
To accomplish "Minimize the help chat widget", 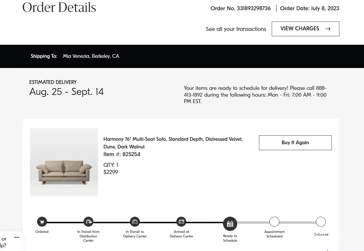I will coord(17,237).
